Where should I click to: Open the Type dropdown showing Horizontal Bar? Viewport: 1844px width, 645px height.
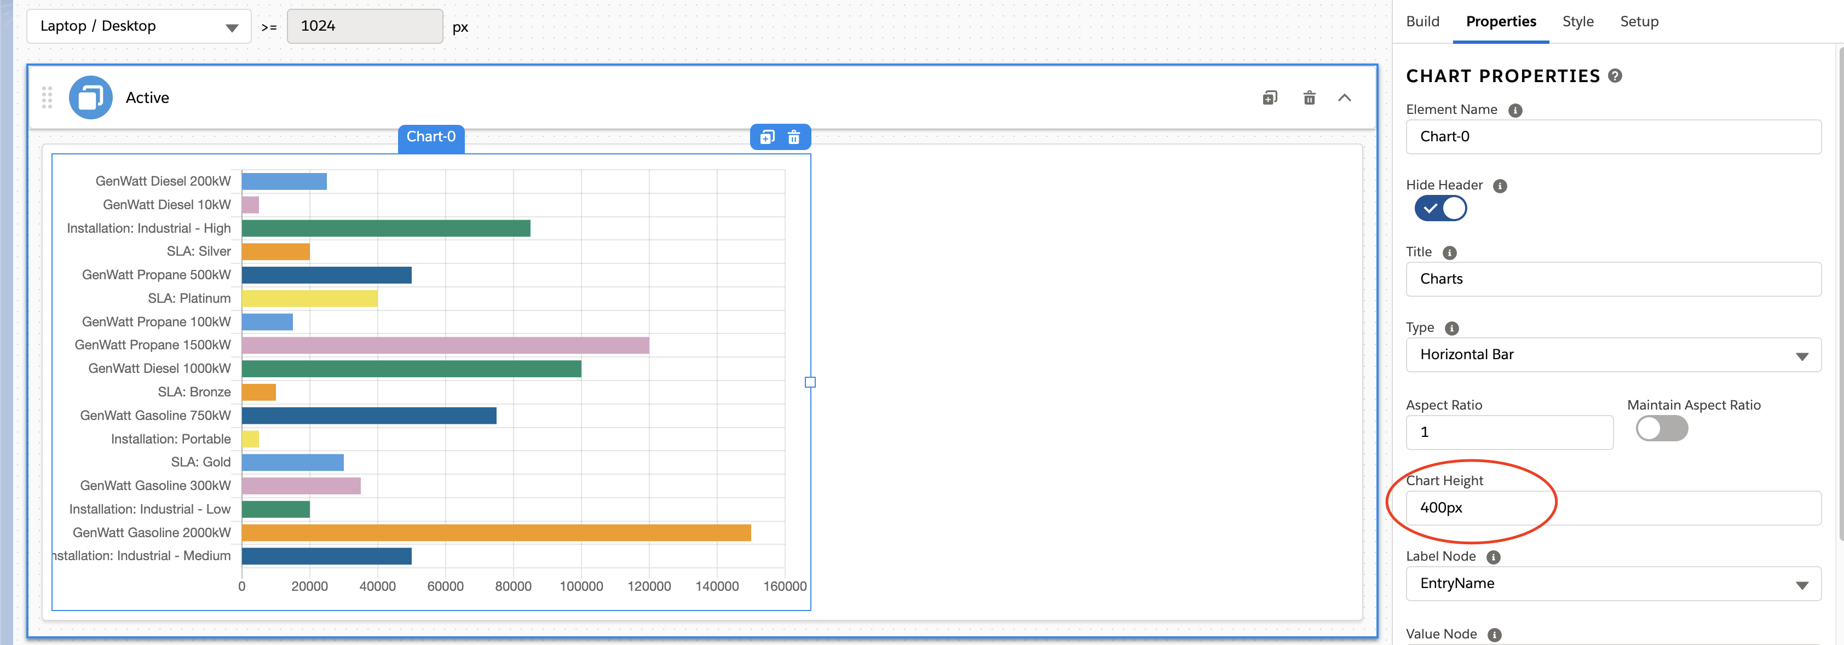1614,355
